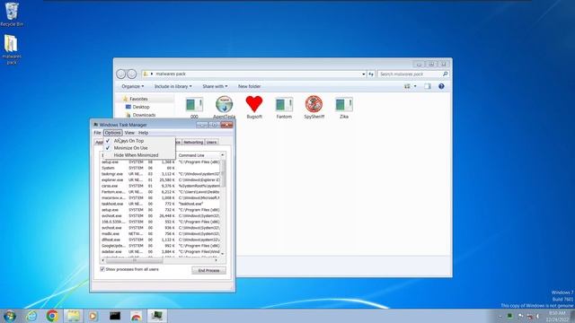Enable Hide When Minimized option
Viewport: 575px width, 323px height.
pyautogui.click(x=136, y=155)
